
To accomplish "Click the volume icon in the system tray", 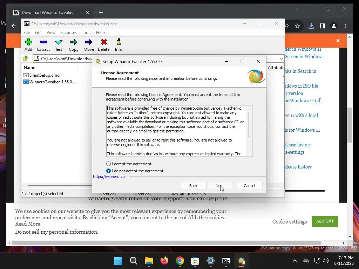I will click(x=326, y=261).
